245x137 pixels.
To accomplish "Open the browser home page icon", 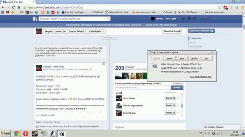I will click(19, 7).
